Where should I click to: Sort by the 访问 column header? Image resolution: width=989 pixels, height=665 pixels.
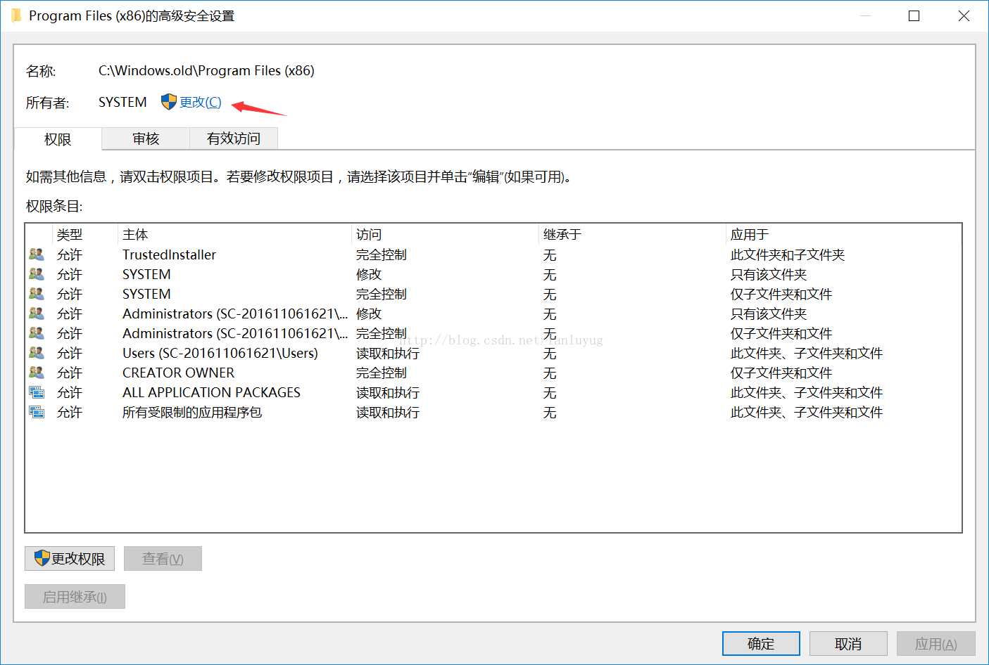click(445, 234)
